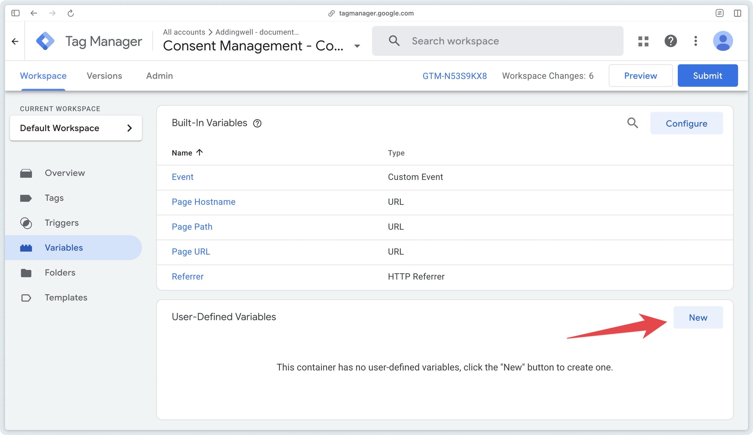
Task: Open the help question mark icon
Action: pyautogui.click(x=670, y=41)
